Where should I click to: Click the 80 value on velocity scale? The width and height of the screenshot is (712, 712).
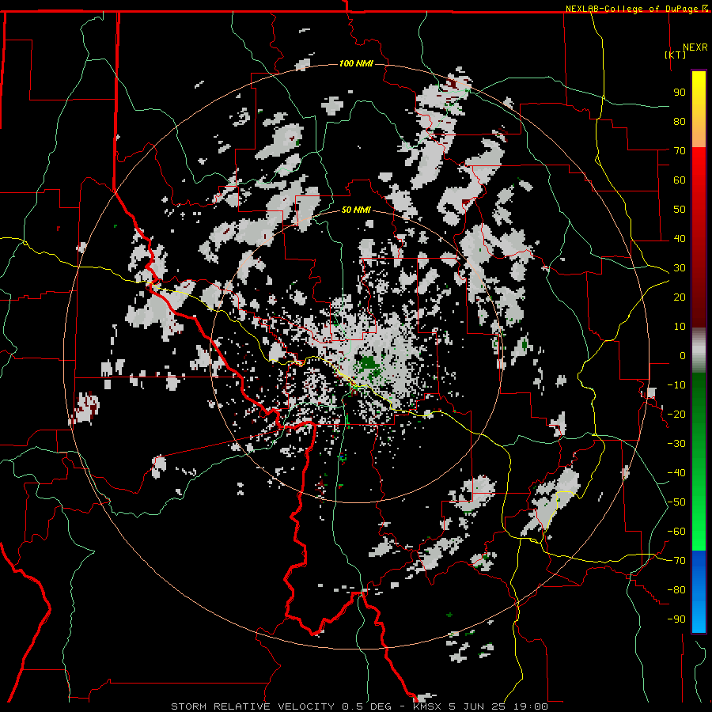pos(680,122)
